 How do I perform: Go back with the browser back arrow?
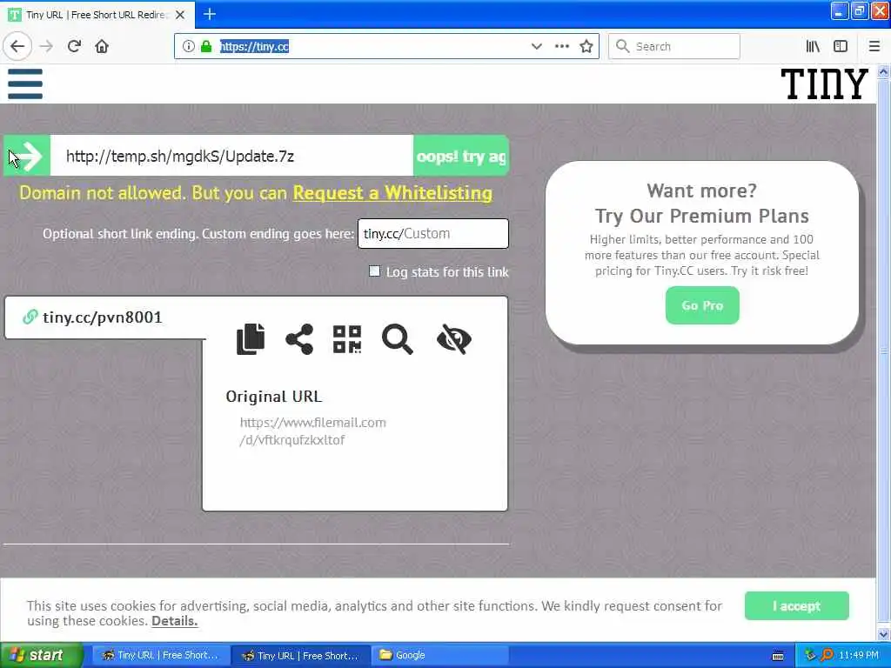click(17, 46)
